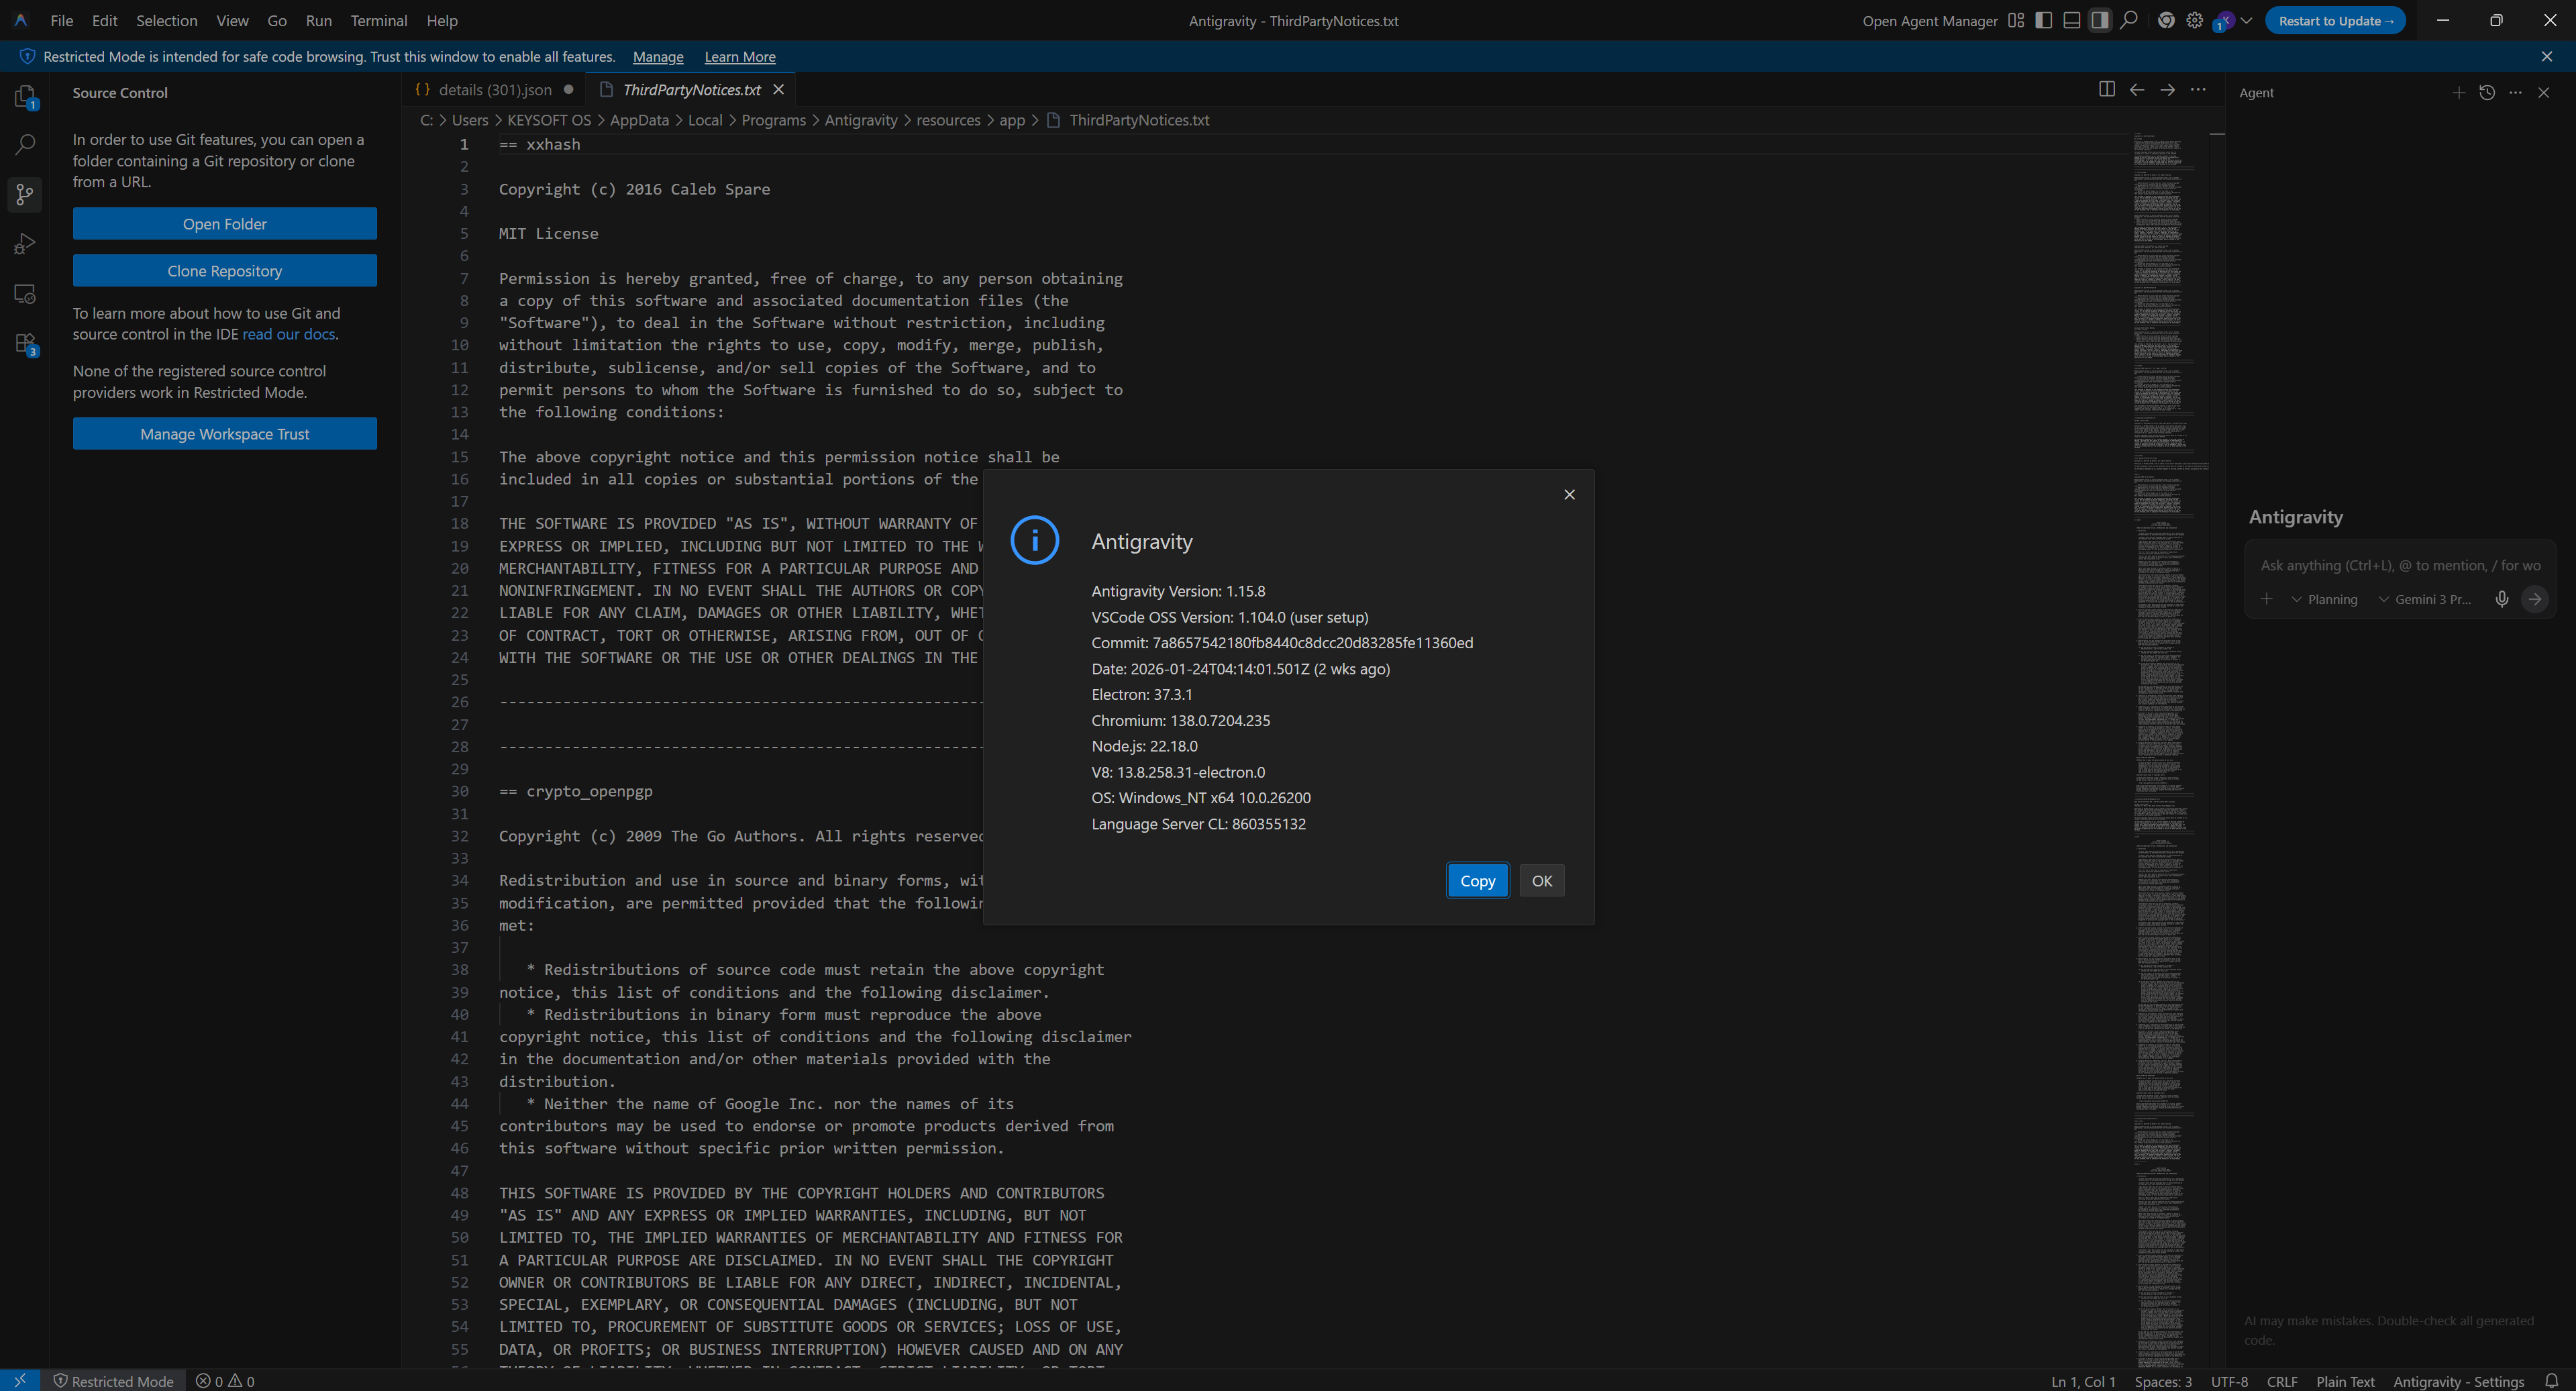Click Copy in the Antigravity about dialog
Image resolution: width=2576 pixels, height=1391 pixels.
[x=1477, y=881]
